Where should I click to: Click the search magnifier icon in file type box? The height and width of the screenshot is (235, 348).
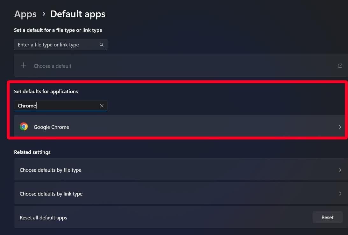pos(101,45)
